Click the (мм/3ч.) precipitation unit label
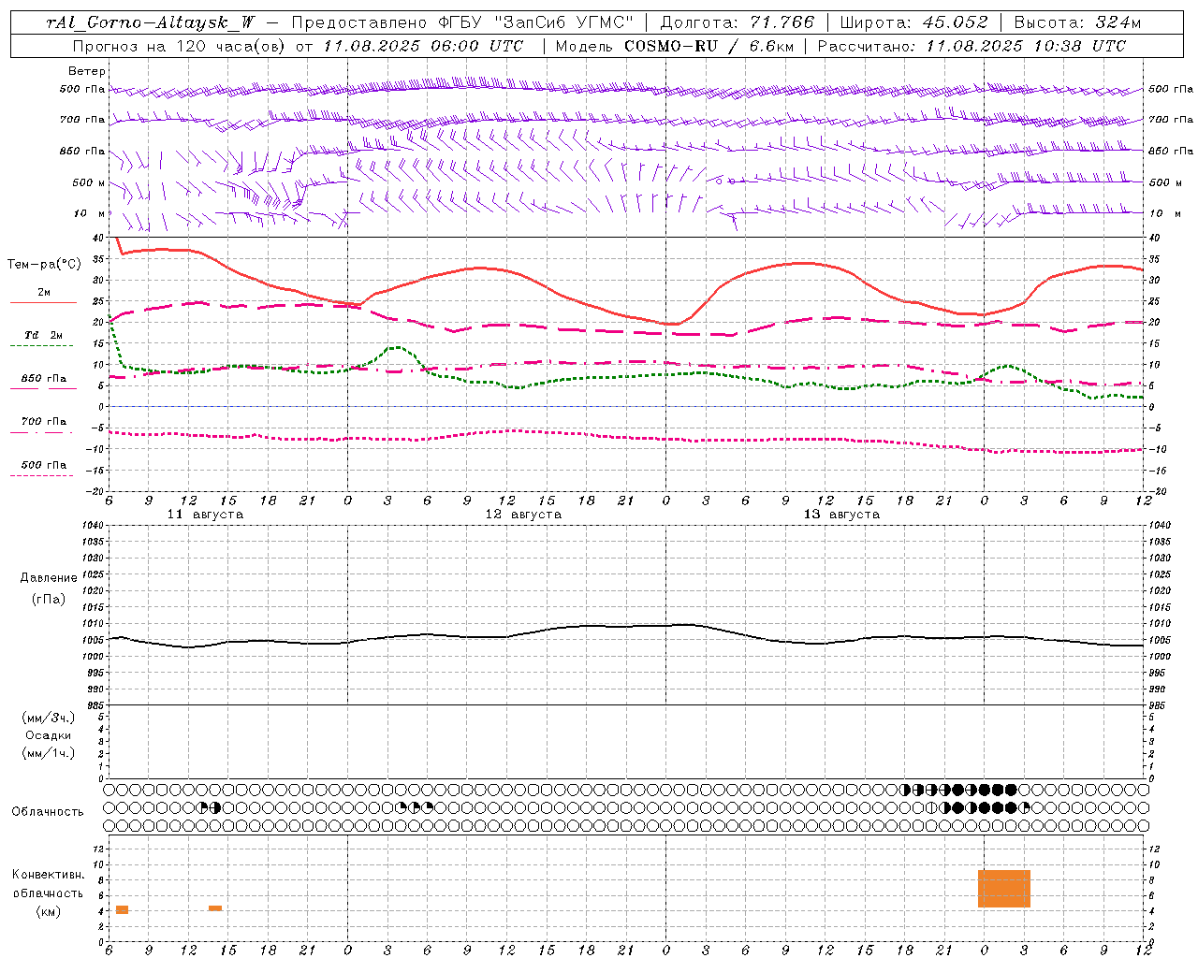The height and width of the screenshot is (958, 1198). 49,718
